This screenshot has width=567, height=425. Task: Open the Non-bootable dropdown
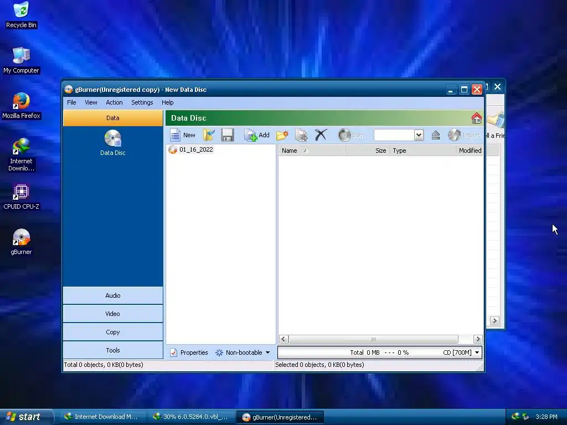243,353
